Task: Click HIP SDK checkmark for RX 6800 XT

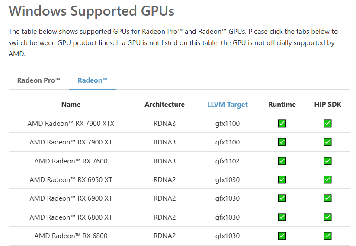Action: tap(327, 217)
